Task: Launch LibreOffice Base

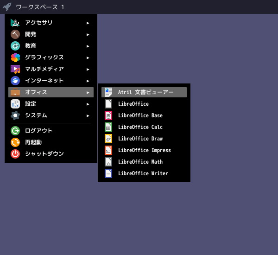Action: pyautogui.click(x=144, y=115)
